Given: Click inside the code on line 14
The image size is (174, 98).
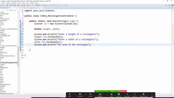Looking at the screenshot, I should [63, 45].
